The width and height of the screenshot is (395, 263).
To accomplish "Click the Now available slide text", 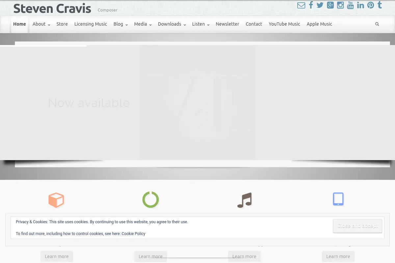I will coord(89,103).
